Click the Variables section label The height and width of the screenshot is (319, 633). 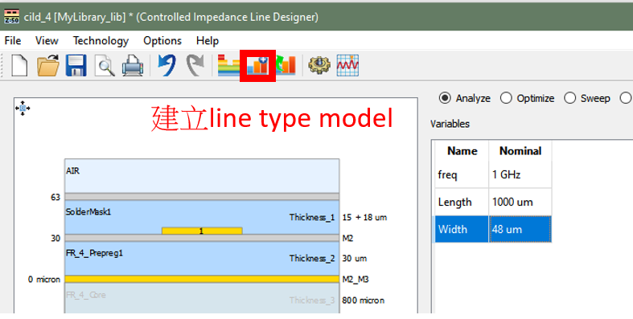coord(450,124)
